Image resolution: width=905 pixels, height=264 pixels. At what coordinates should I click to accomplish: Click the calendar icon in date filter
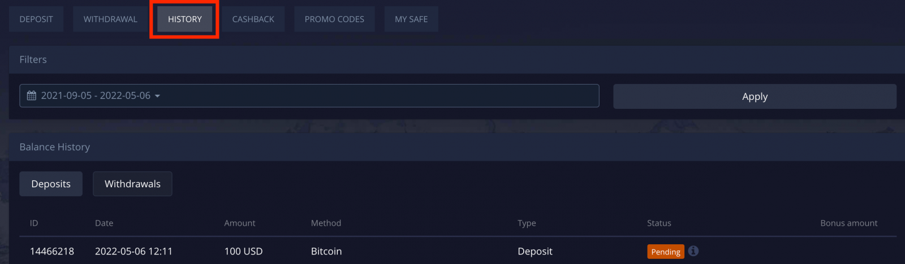(32, 96)
